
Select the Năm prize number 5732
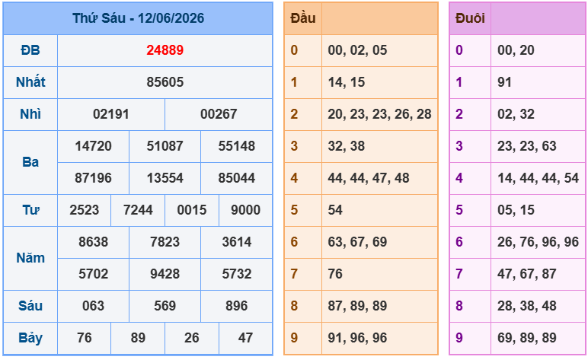coord(237,274)
